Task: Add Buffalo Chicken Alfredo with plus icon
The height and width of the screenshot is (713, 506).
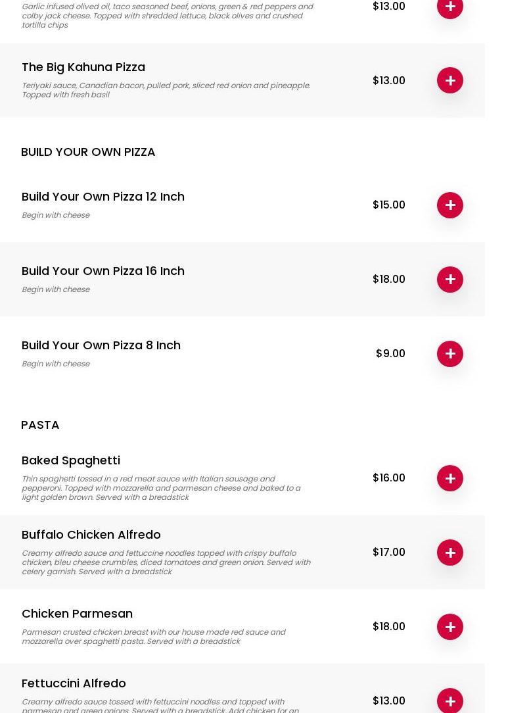Action: (x=449, y=553)
